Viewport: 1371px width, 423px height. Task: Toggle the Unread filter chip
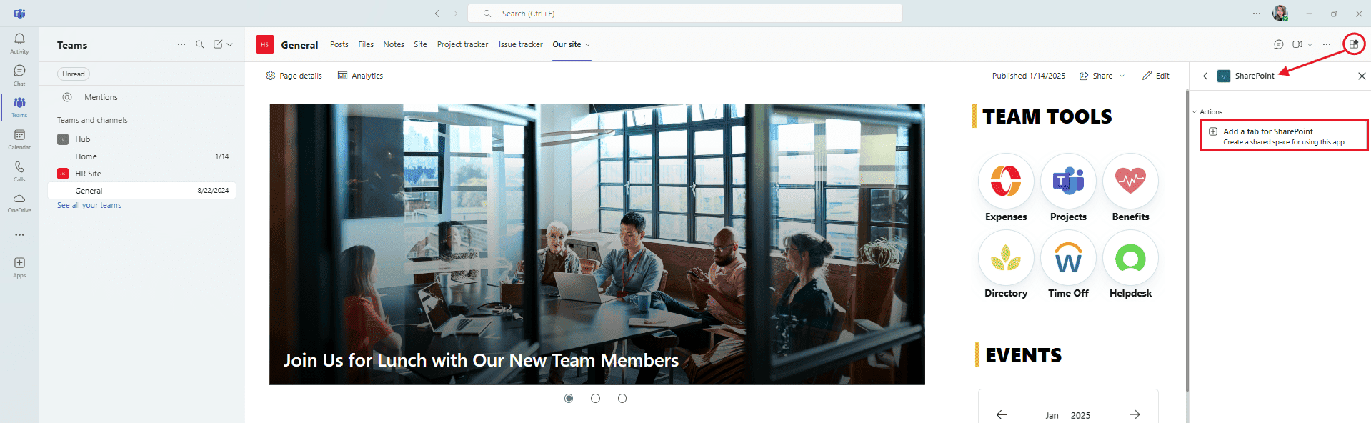click(74, 74)
